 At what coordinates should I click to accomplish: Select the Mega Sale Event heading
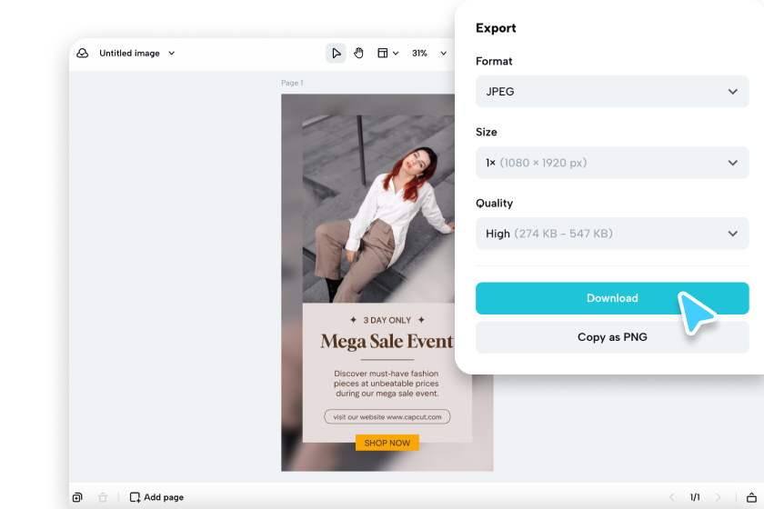pyautogui.click(x=387, y=342)
